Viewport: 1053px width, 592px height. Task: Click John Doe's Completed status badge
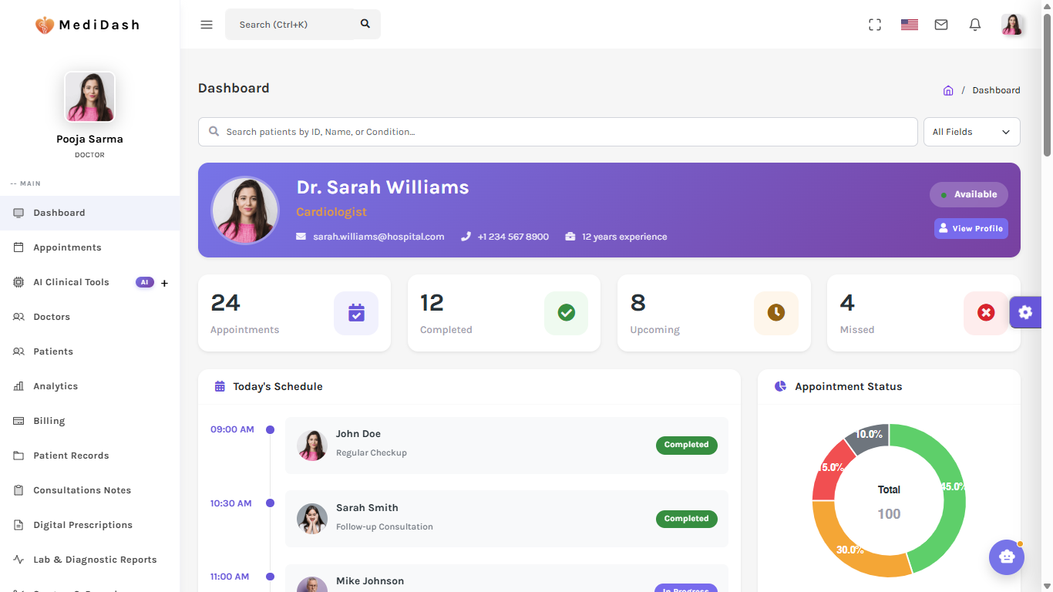click(687, 445)
